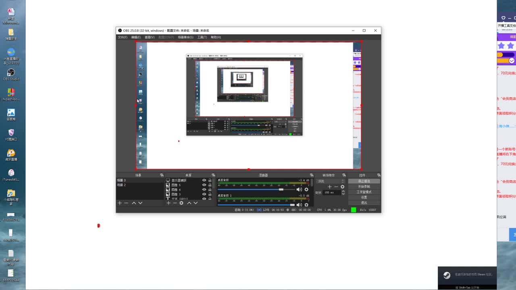The image size is (516, 290).
Task: Toggle visibility of 图像 3 source
Action: pyautogui.click(x=204, y=195)
